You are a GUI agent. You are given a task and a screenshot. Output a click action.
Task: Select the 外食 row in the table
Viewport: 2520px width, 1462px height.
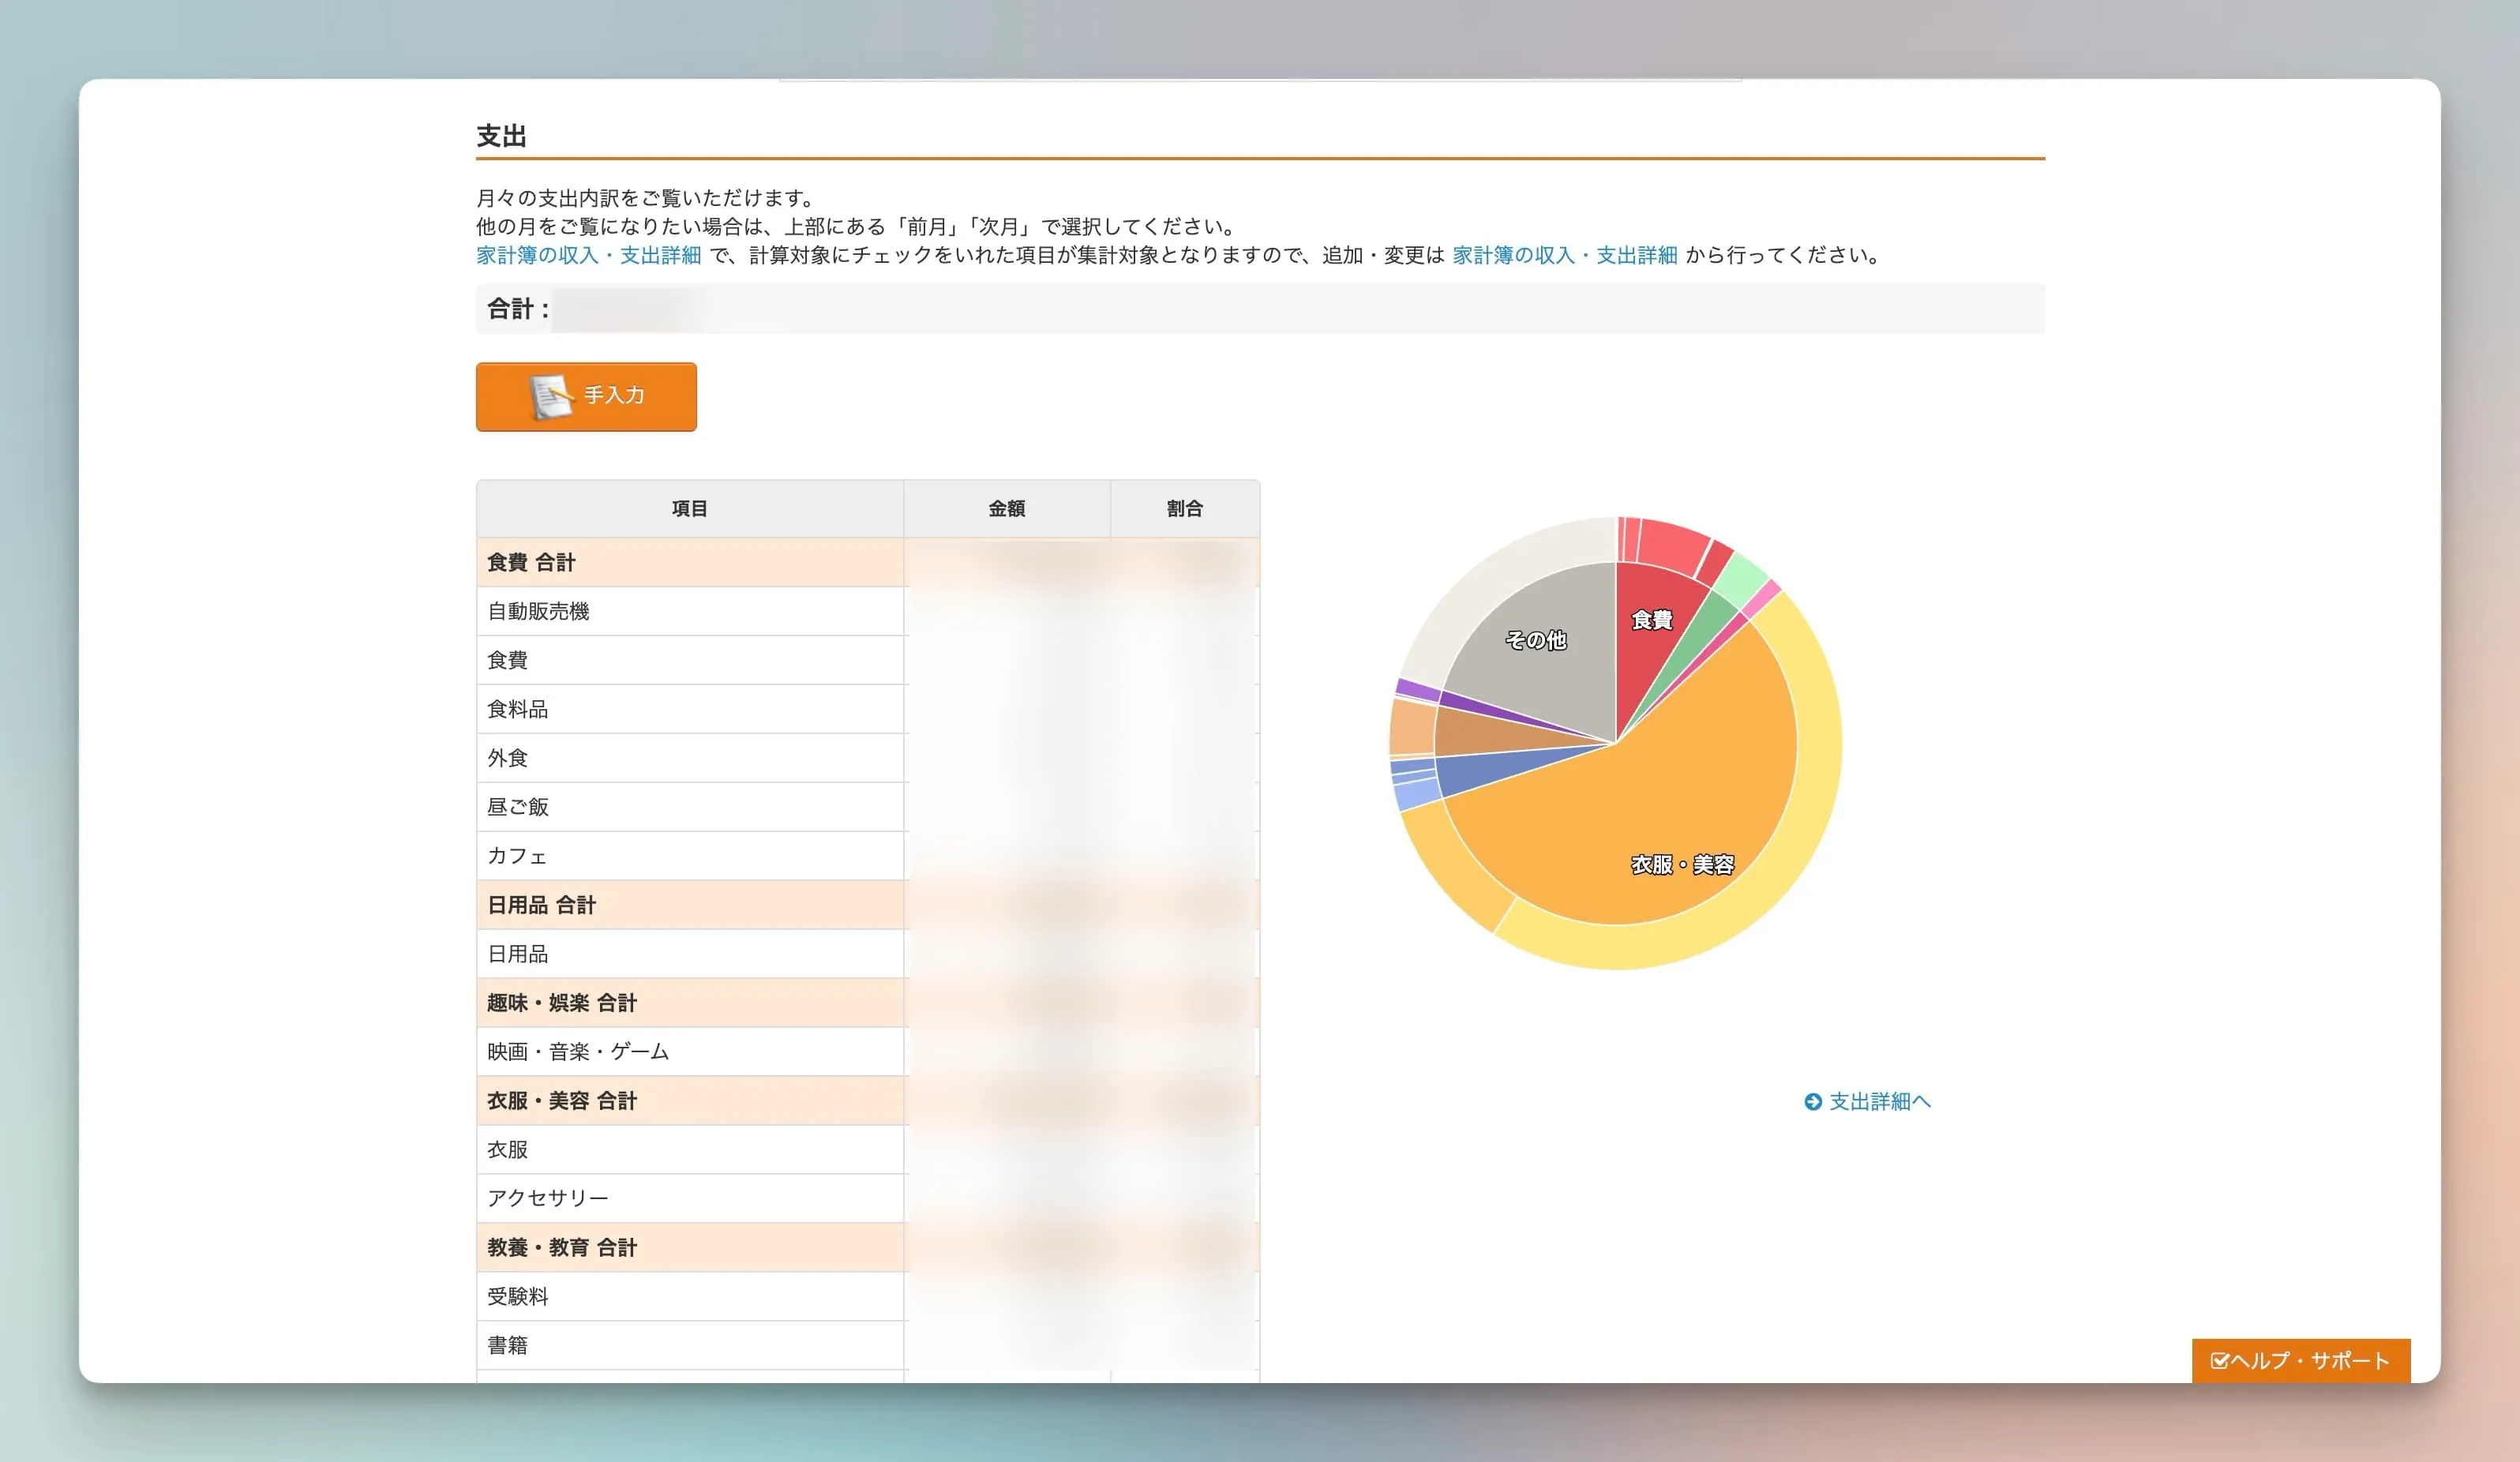tap(690, 757)
